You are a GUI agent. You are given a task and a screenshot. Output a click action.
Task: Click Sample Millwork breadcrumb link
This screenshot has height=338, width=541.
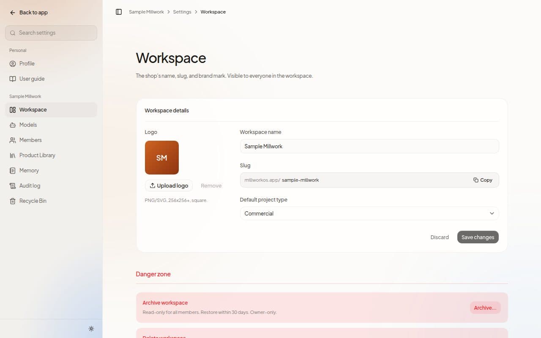click(146, 12)
